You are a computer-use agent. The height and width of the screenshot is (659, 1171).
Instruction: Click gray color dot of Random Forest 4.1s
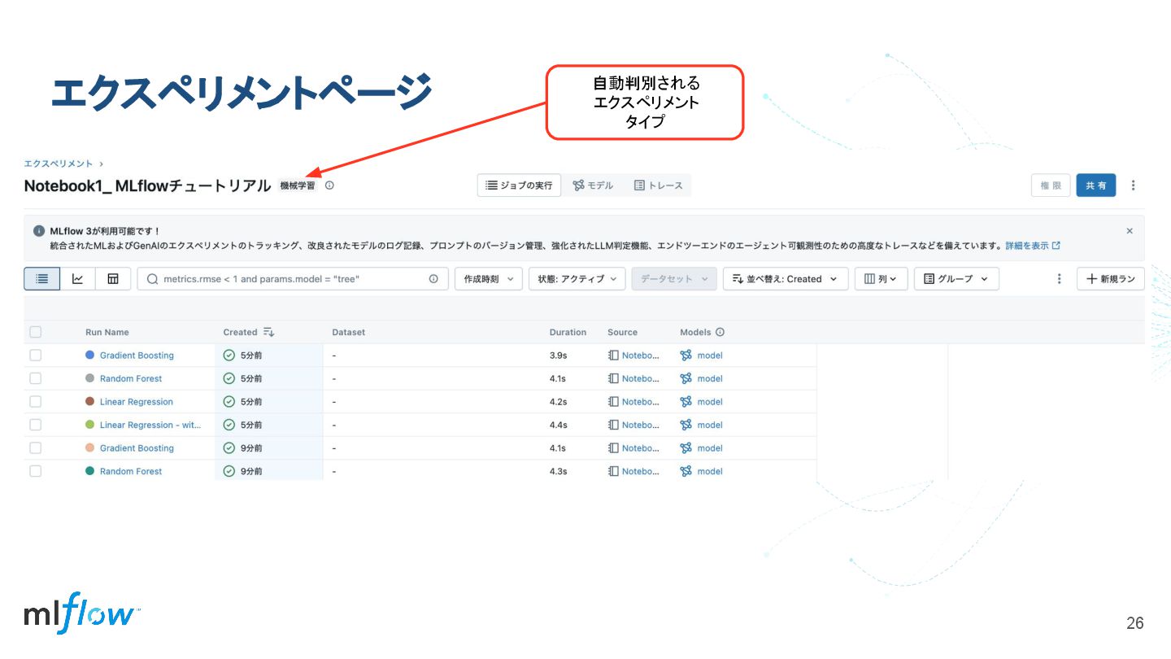pos(90,378)
